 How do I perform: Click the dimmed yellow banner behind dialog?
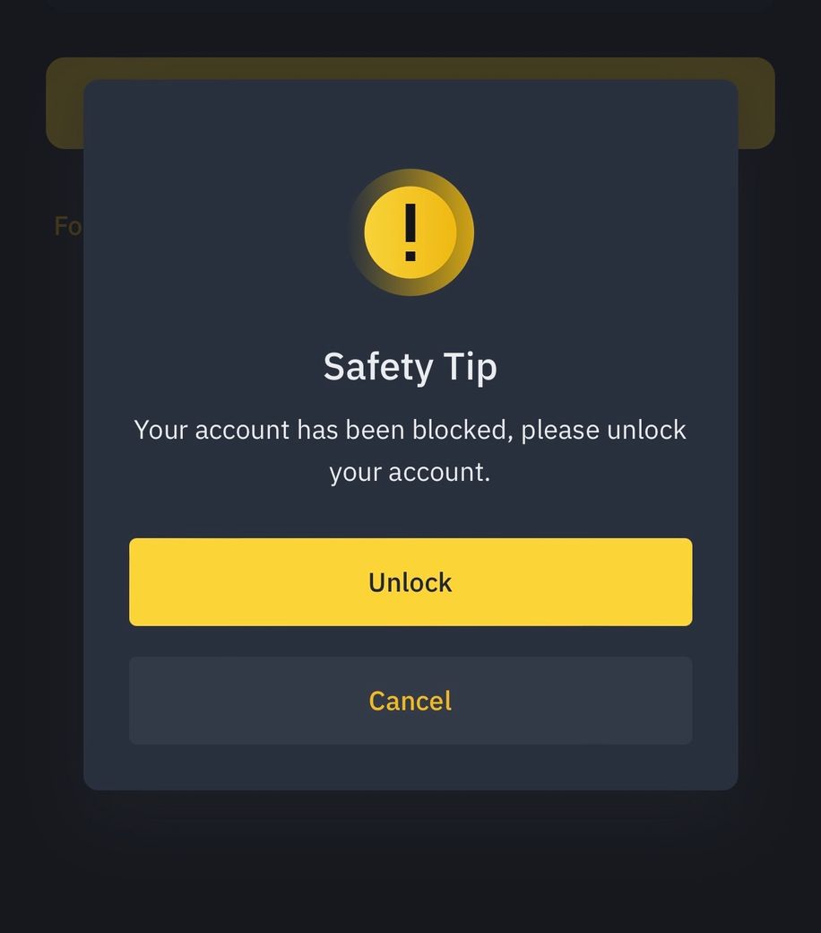[410, 68]
